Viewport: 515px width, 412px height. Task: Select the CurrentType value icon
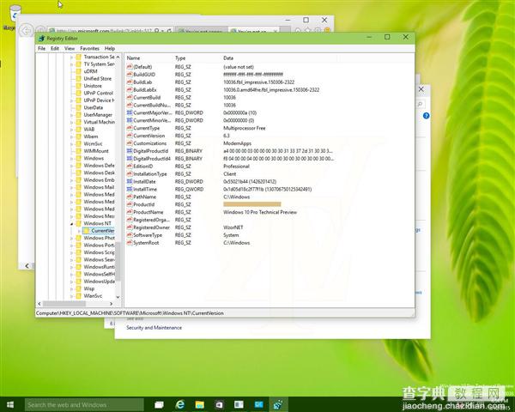(130, 128)
